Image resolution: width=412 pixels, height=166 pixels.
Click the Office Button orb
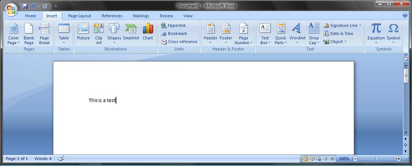(x=11, y=10)
